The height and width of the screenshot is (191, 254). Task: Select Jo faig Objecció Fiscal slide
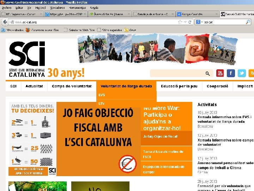pyautogui.click(x=167, y=138)
